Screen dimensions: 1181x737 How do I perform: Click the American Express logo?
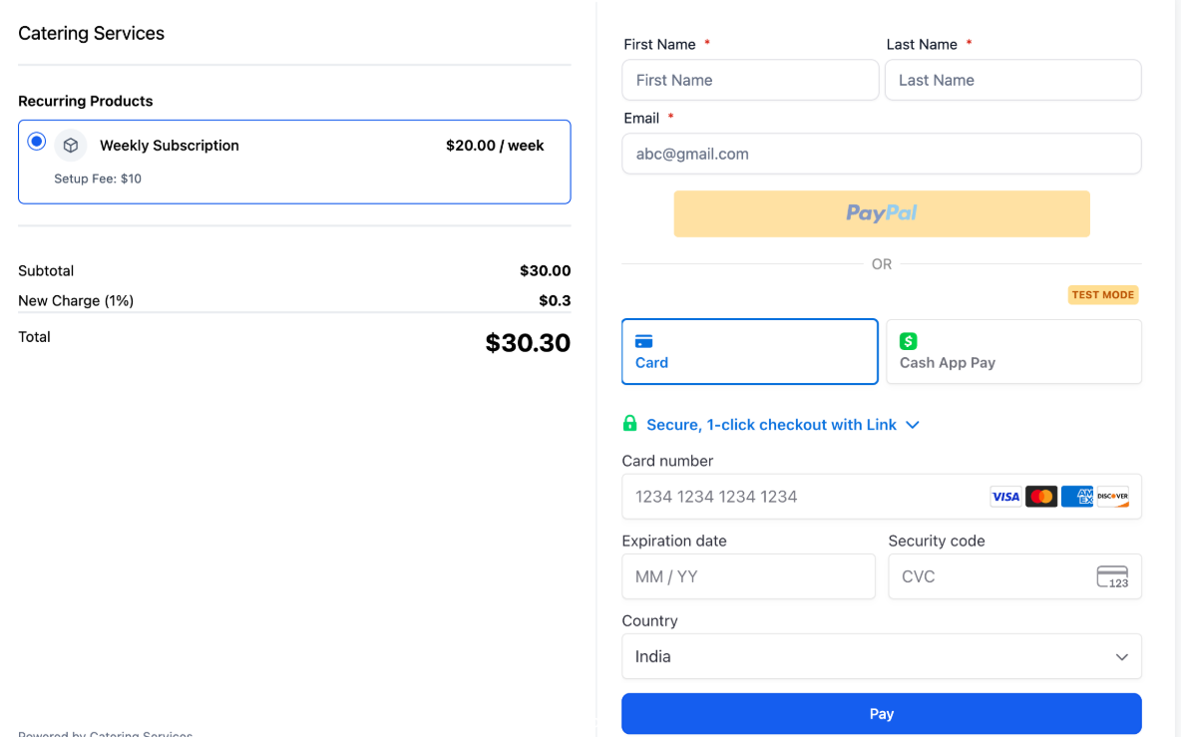click(x=1077, y=497)
